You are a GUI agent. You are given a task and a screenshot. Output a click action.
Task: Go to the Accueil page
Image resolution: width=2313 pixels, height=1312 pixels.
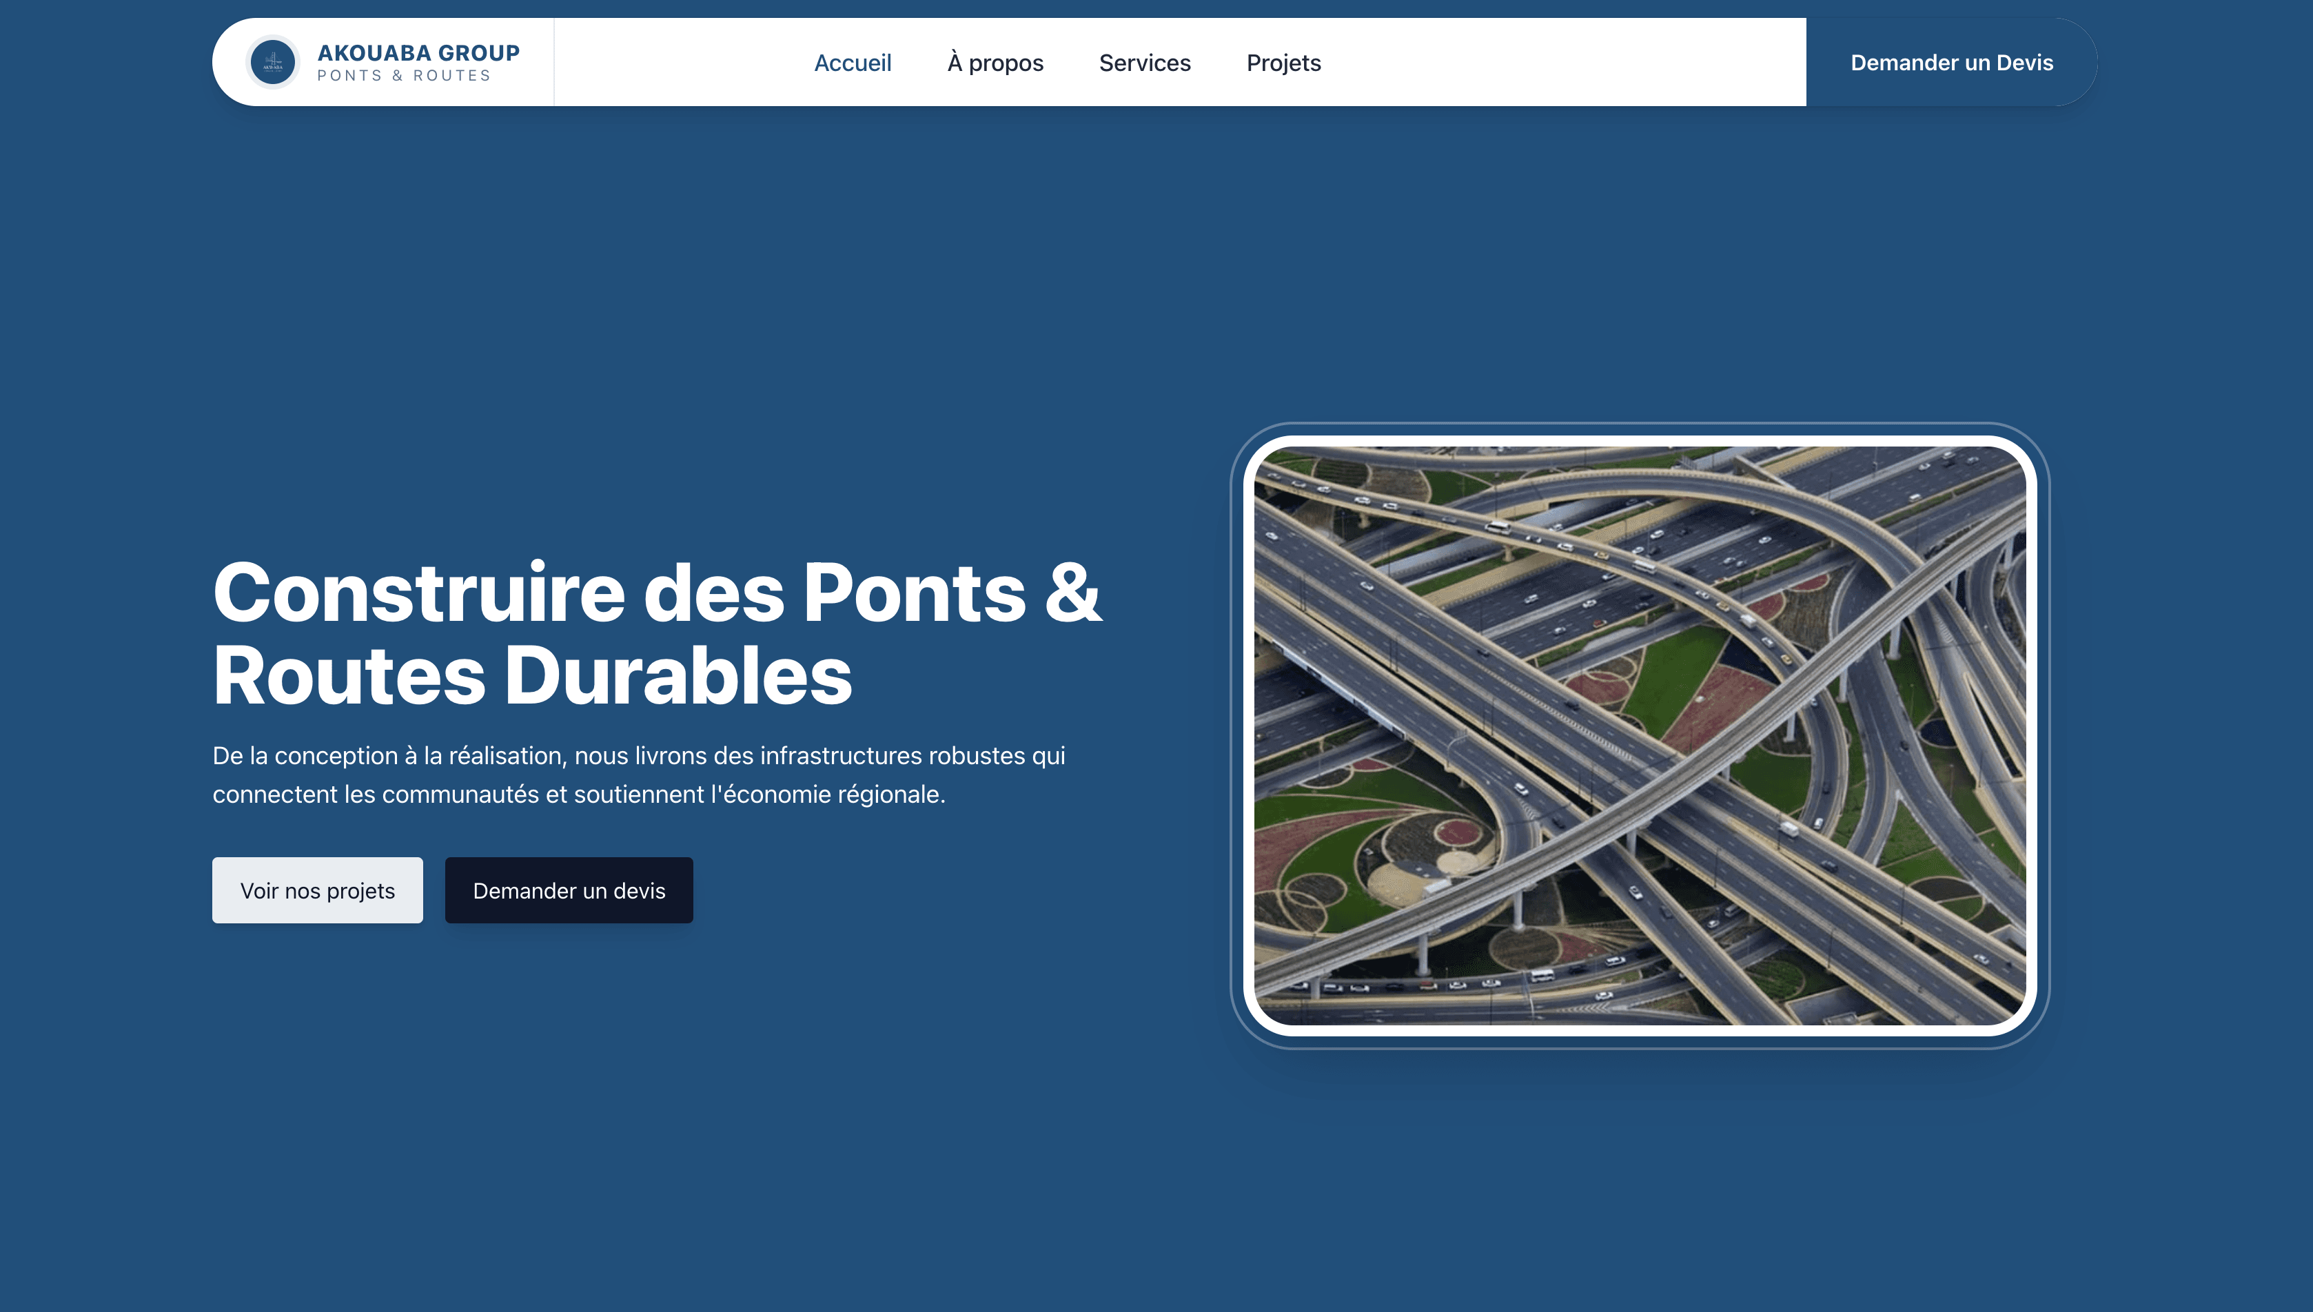(853, 63)
